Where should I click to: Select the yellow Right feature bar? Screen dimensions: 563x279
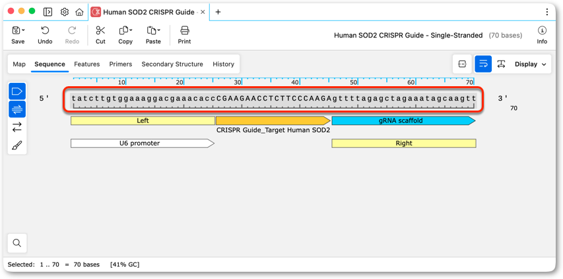404,143
